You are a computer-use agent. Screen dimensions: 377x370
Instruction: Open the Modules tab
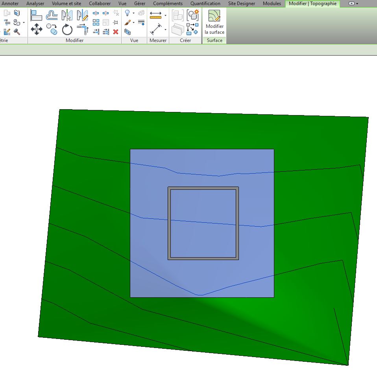click(x=272, y=4)
